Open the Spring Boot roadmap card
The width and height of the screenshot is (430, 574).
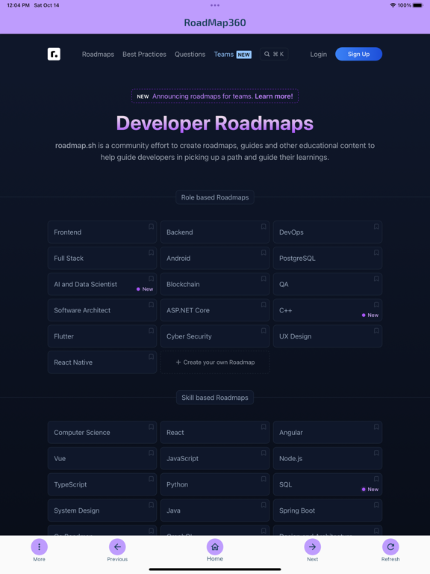(x=328, y=510)
